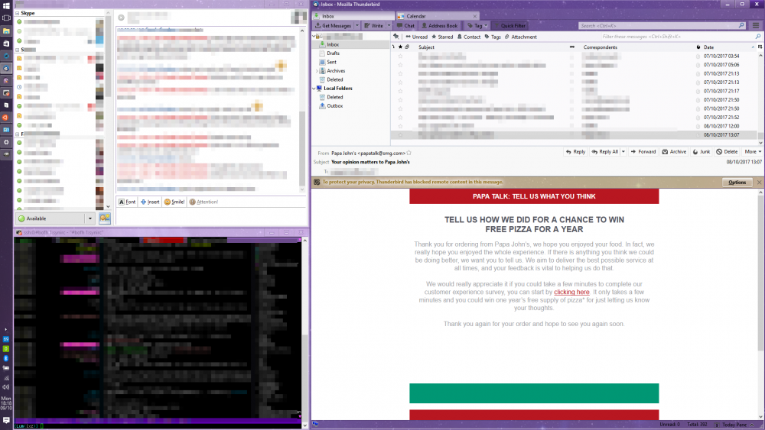Image resolution: width=765 pixels, height=430 pixels.
Task: Archive the current message
Action: 674,152
